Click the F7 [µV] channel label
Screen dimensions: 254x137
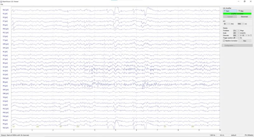click(5, 21)
